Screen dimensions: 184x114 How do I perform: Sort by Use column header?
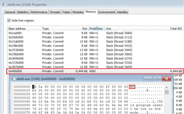tap(133, 28)
